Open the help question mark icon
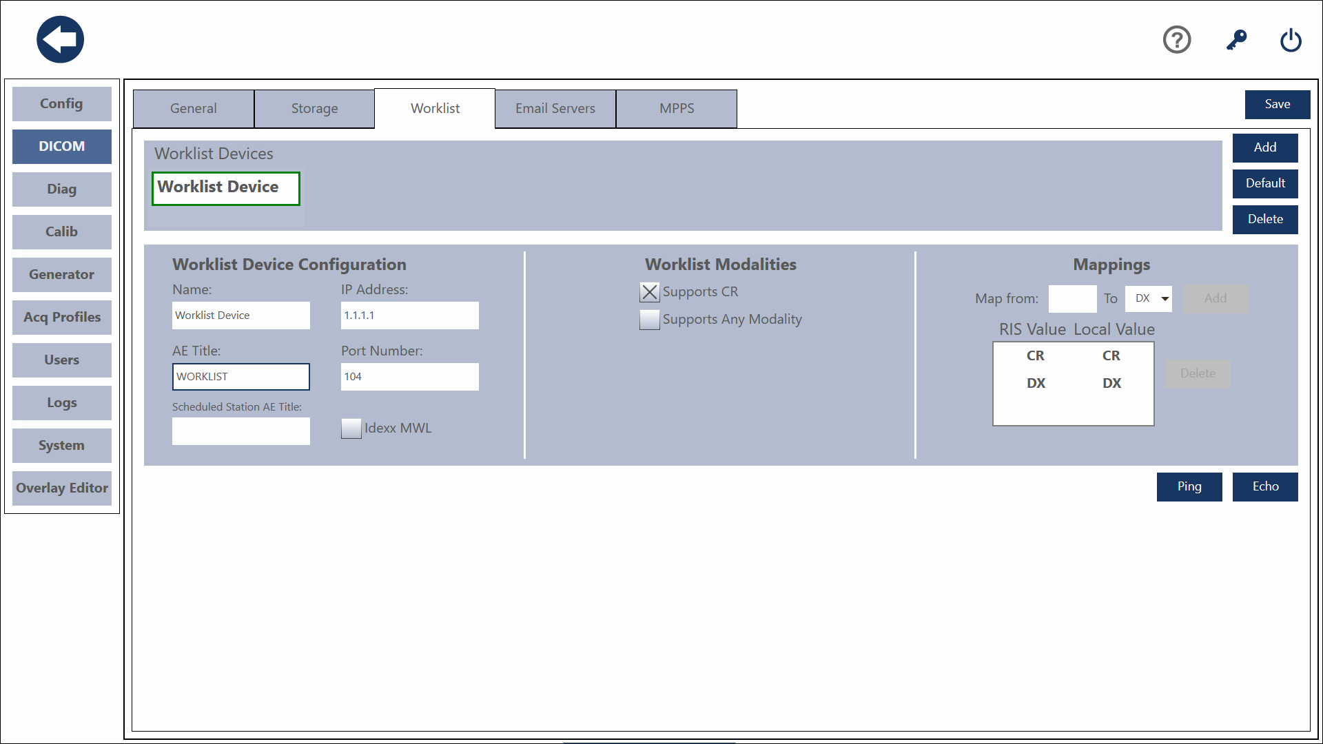 (1177, 40)
